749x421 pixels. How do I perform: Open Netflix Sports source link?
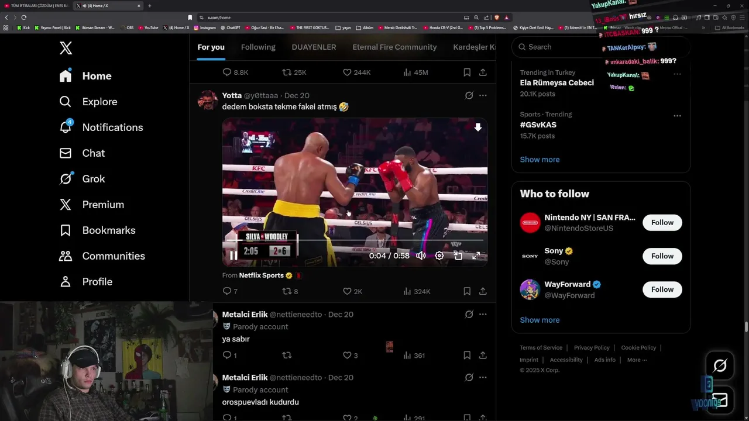pos(261,275)
